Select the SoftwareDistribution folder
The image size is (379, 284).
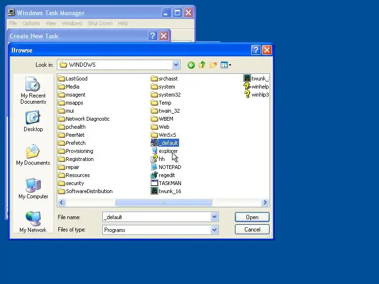85,191
